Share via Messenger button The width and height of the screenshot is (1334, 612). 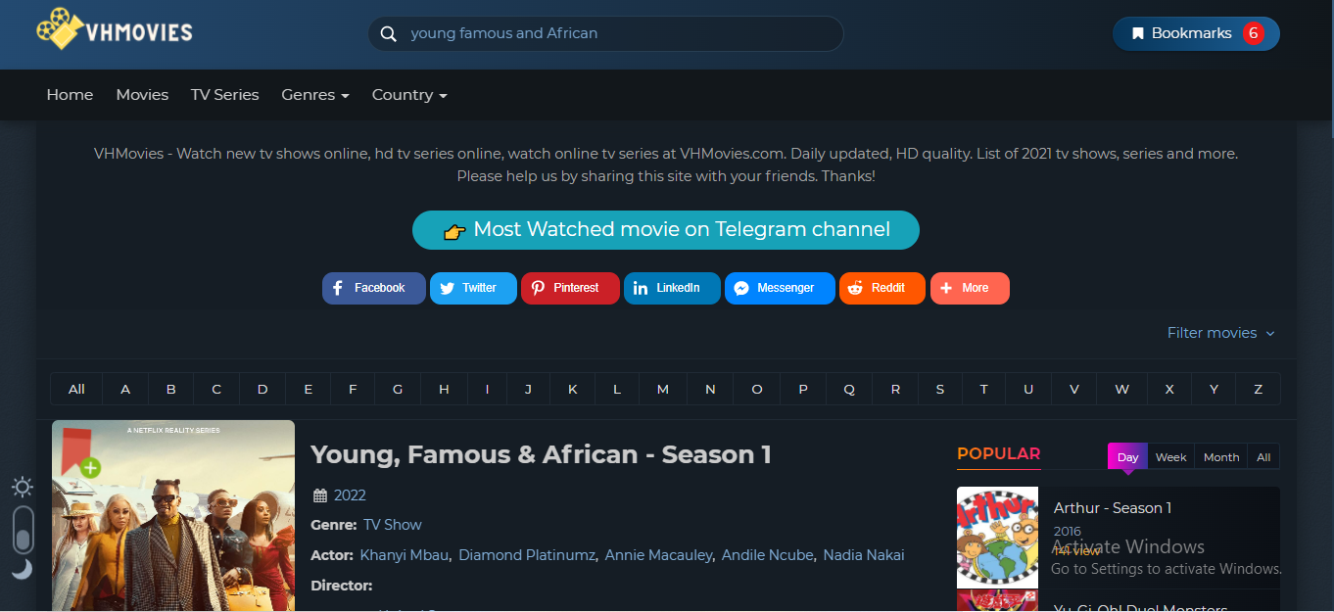click(780, 288)
